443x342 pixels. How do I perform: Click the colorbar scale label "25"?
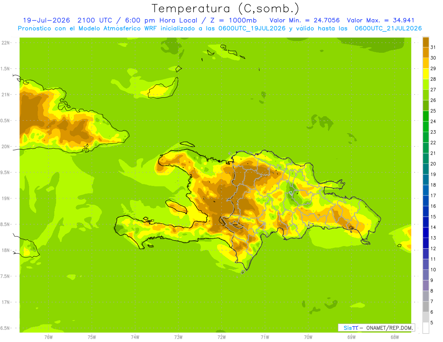pyautogui.click(x=433, y=111)
